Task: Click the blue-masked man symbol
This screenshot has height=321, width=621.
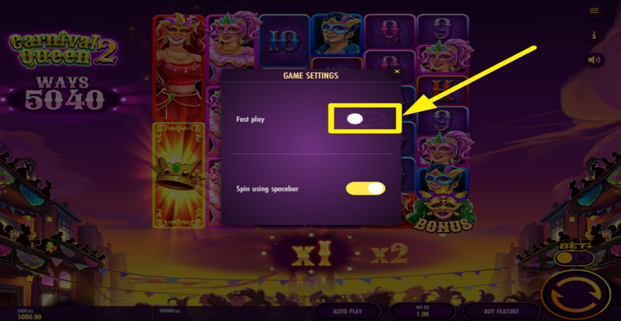Action: [x=337, y=33]
